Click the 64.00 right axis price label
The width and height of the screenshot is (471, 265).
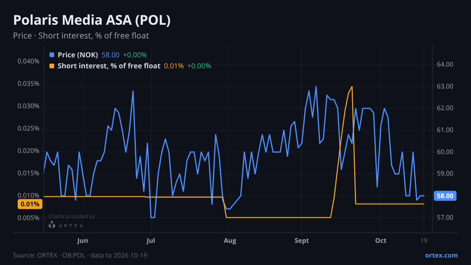coord(445,64)
